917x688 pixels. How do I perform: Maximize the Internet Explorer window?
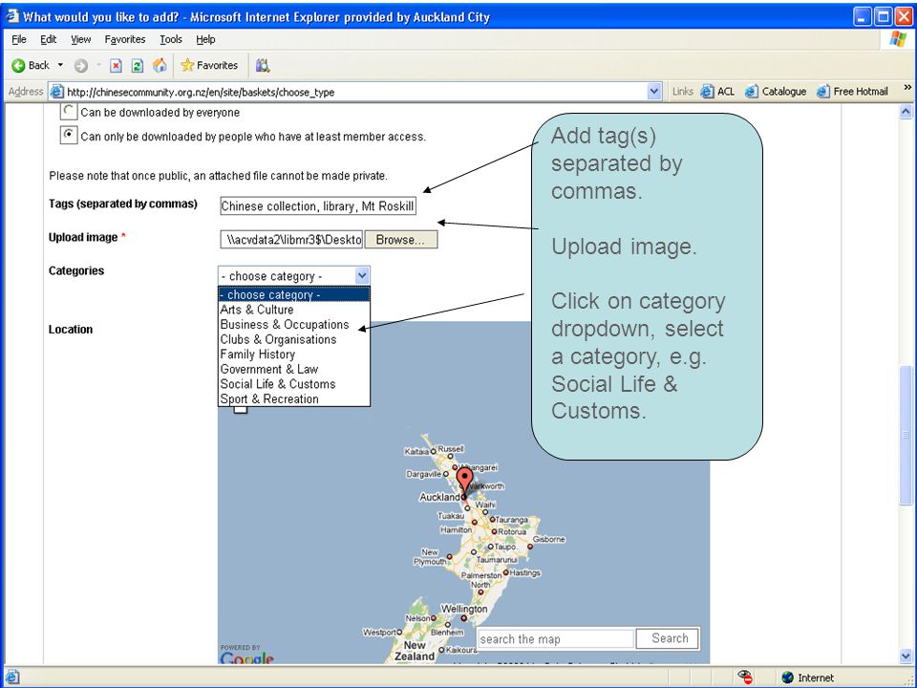point(883,16)
